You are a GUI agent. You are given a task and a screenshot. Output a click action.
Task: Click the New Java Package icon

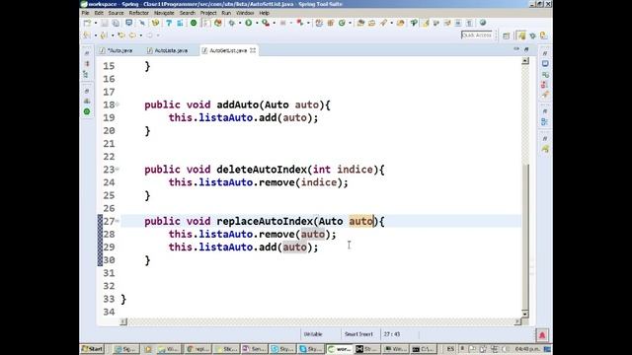click(x=331, y=23)
